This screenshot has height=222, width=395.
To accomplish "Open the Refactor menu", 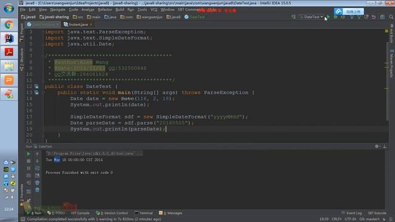I will [105, 10].
